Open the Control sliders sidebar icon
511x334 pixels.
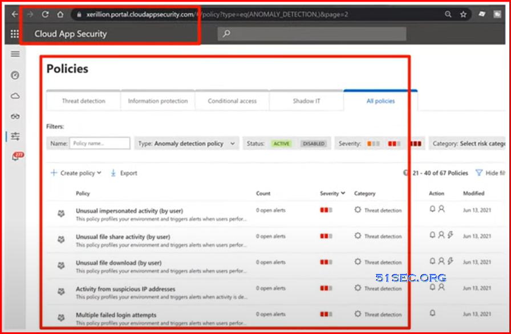[15, 136]
